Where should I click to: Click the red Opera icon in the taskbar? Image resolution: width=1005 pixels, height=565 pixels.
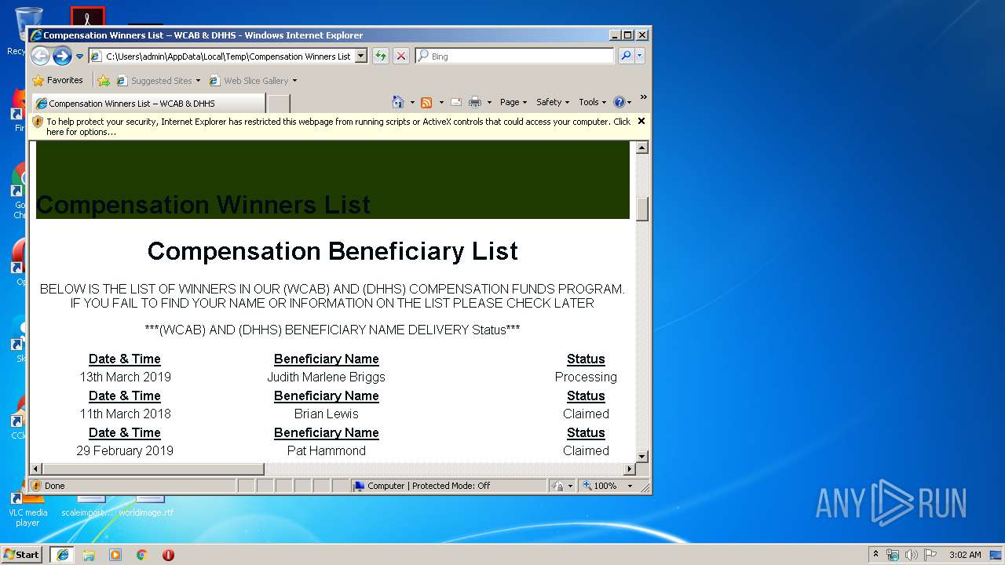tap(168, 555)
